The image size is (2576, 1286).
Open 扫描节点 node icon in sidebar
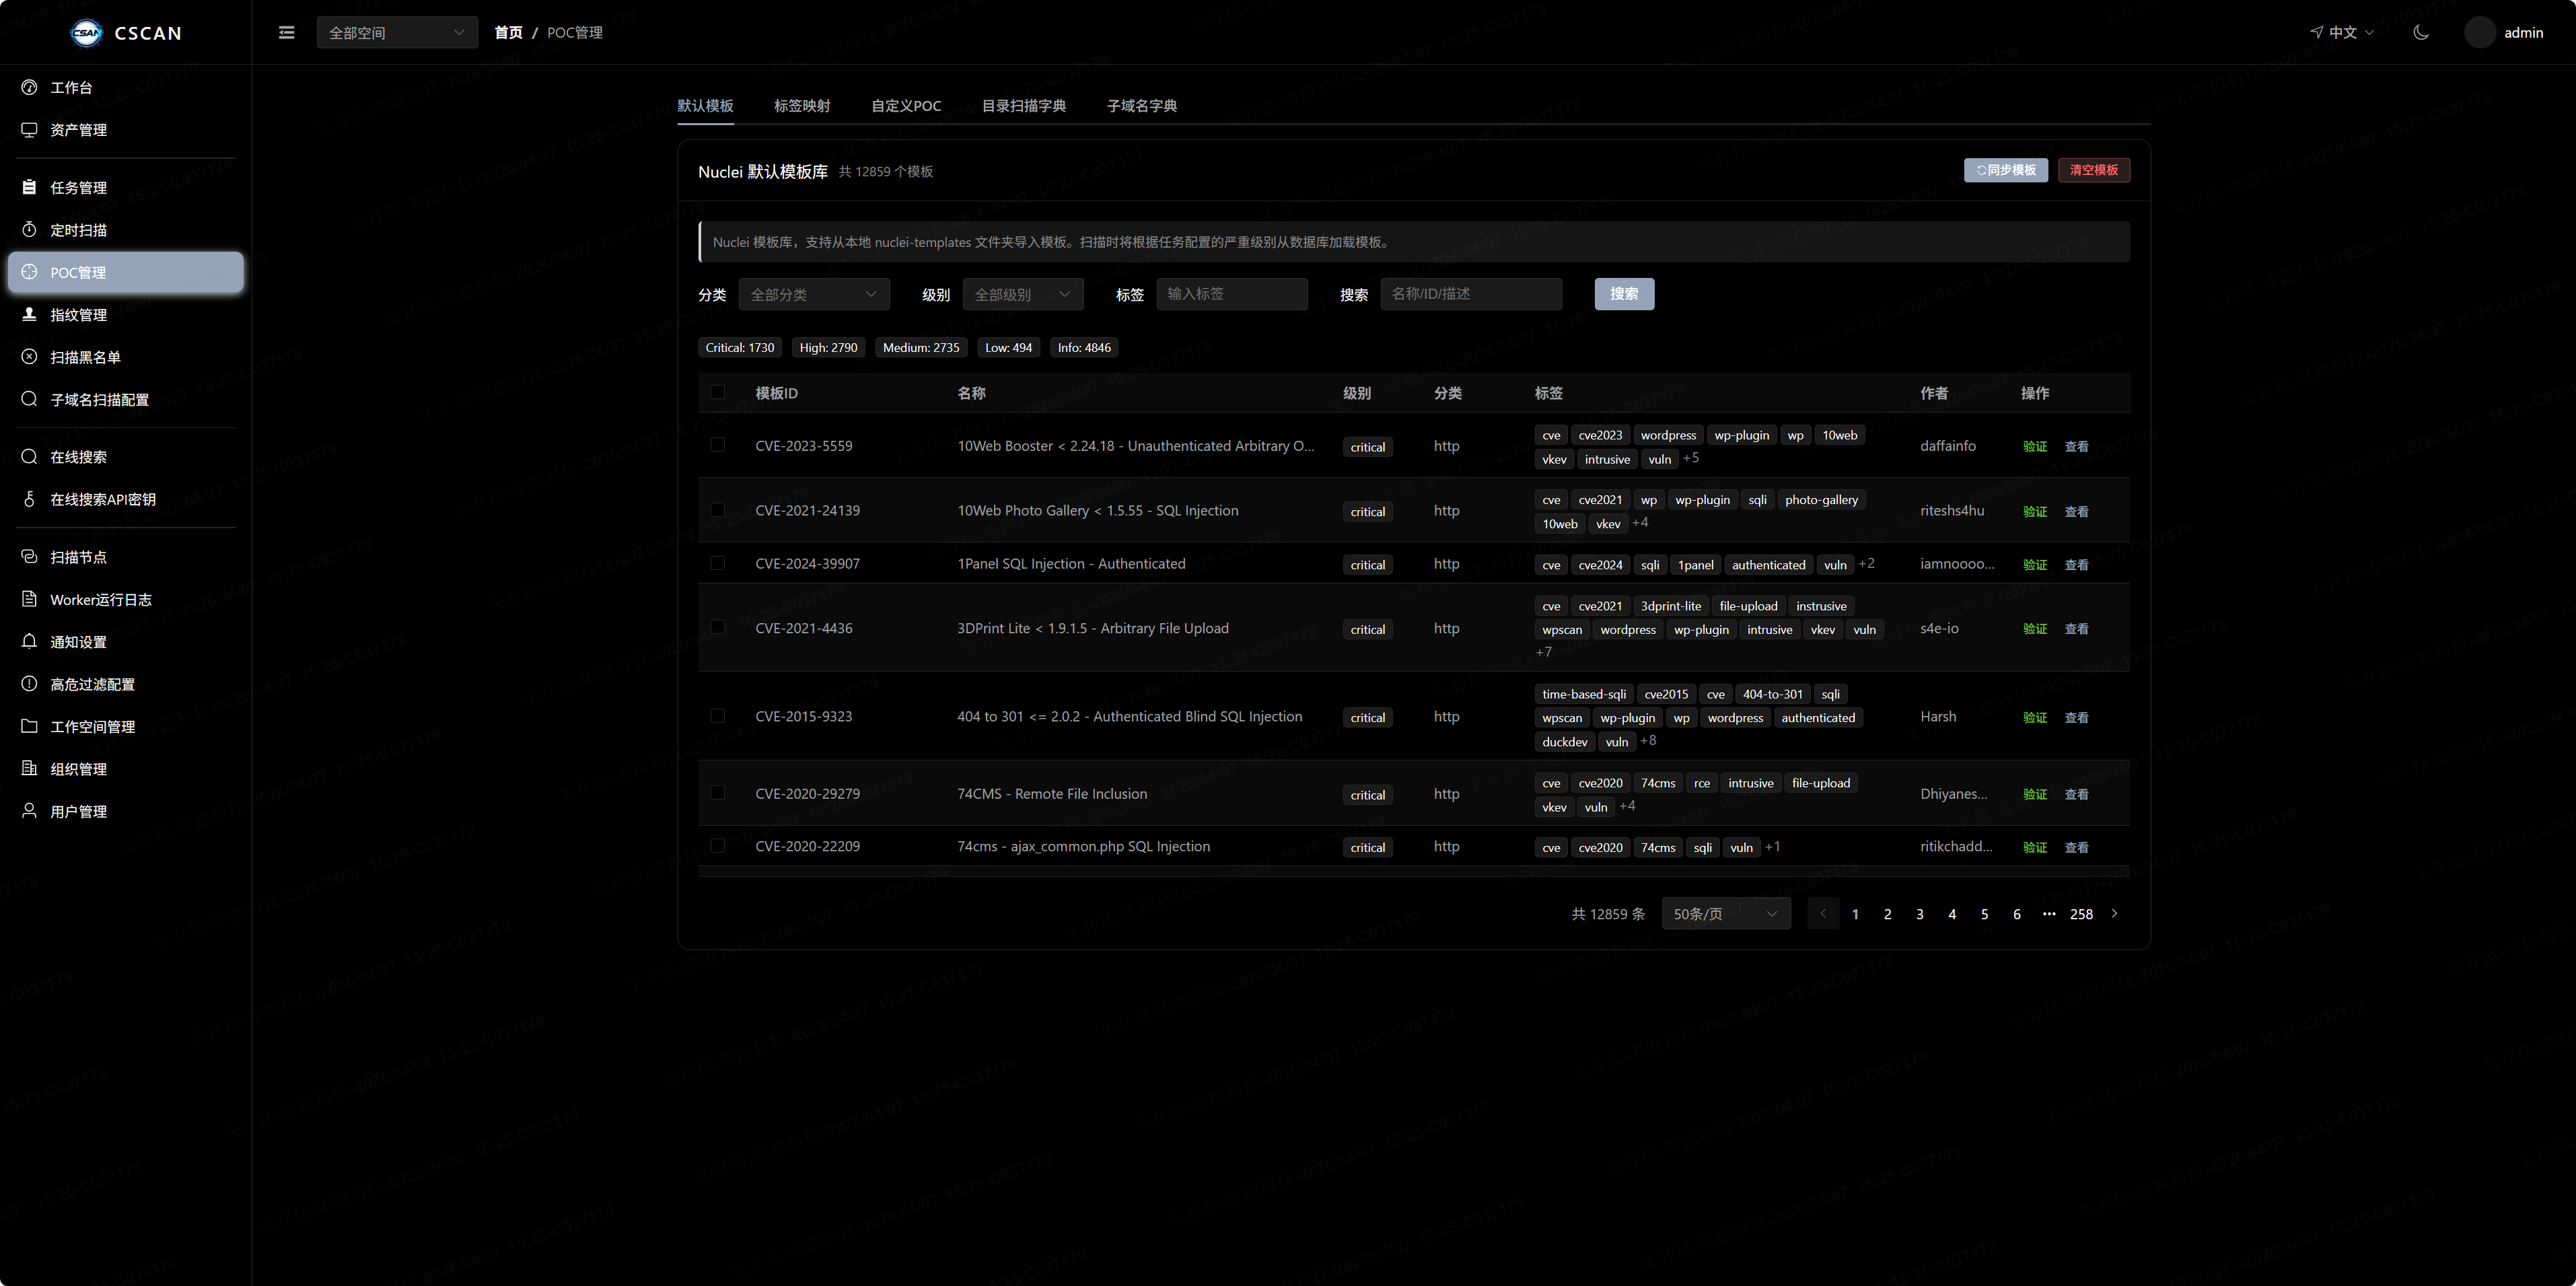(29, 556)
